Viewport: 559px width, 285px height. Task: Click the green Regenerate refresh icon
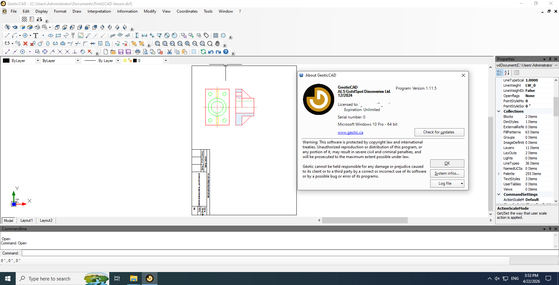click(x=203, y=52)
